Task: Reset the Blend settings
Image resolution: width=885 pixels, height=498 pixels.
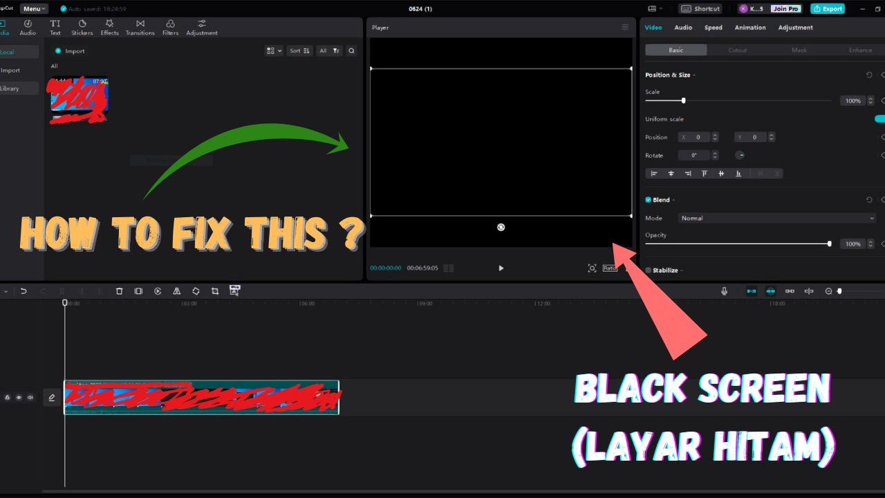Action: [869, 200]
